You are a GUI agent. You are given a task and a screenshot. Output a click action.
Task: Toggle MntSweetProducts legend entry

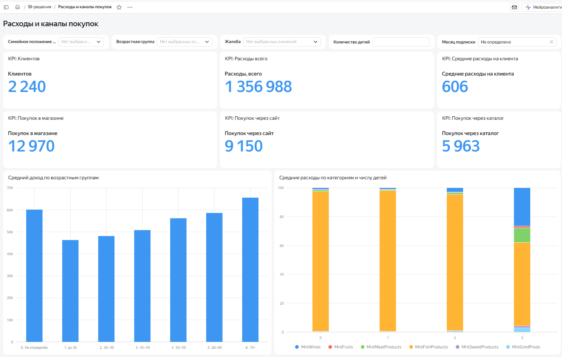[x=477, y=347]
